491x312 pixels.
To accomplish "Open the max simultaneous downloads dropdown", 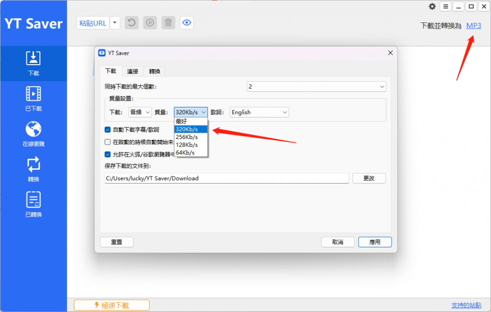I will tap(316, 87).
